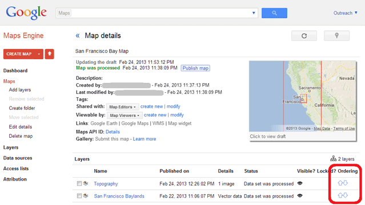Click the Click to view draft caption
This screenshot has width=365, height=205.
[x=268, y=136]
